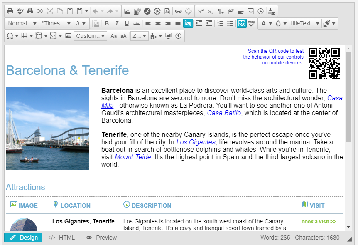Toggle underline formatting
358x245 pixels.
point(127,23)
